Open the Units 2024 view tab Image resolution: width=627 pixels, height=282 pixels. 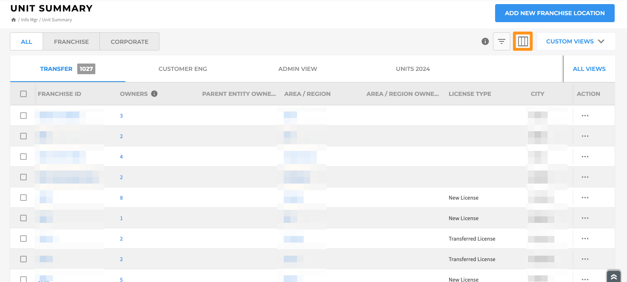coord(413,69)
